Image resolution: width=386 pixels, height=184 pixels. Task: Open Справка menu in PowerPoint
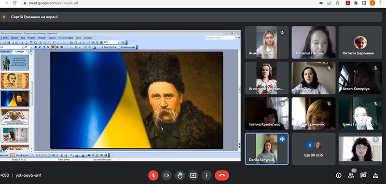pyautogui.click(x=88, y=38)
